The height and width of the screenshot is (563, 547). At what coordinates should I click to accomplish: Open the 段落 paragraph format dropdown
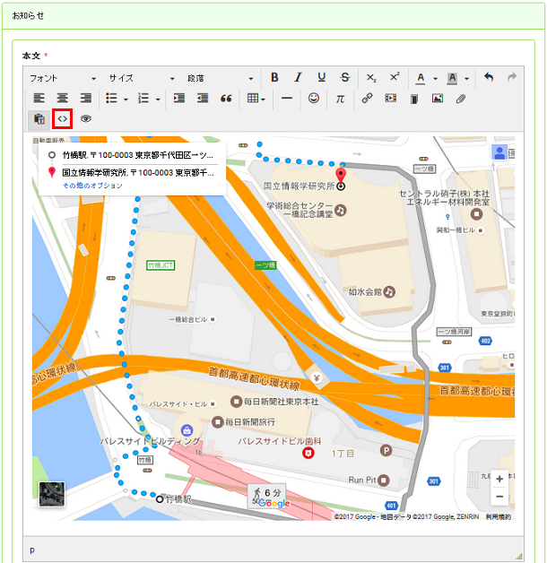click(220, 78)
